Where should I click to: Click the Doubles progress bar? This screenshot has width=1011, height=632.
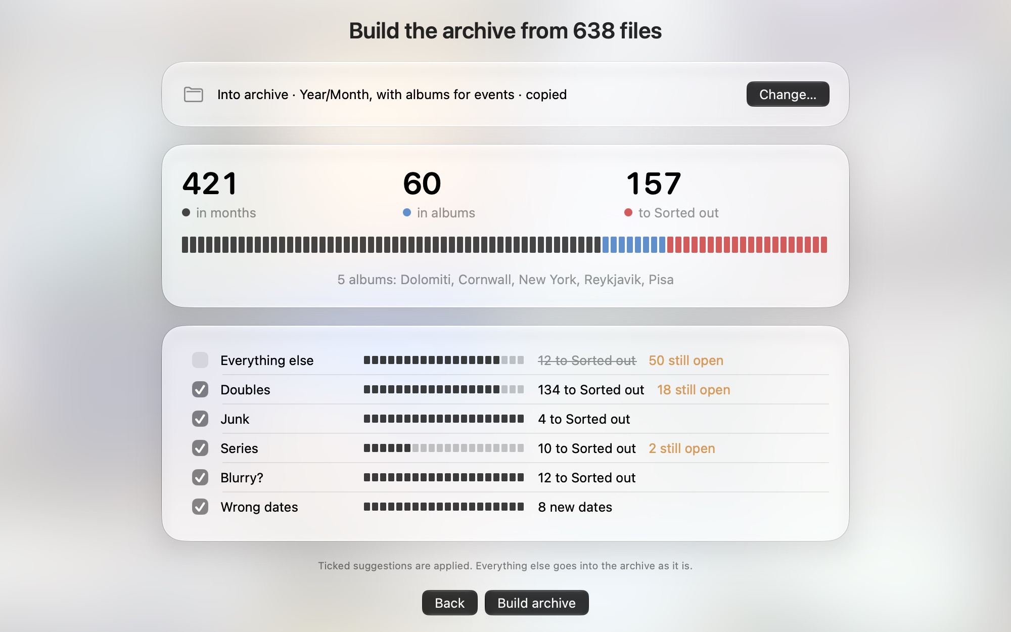(x=444, y=389)
